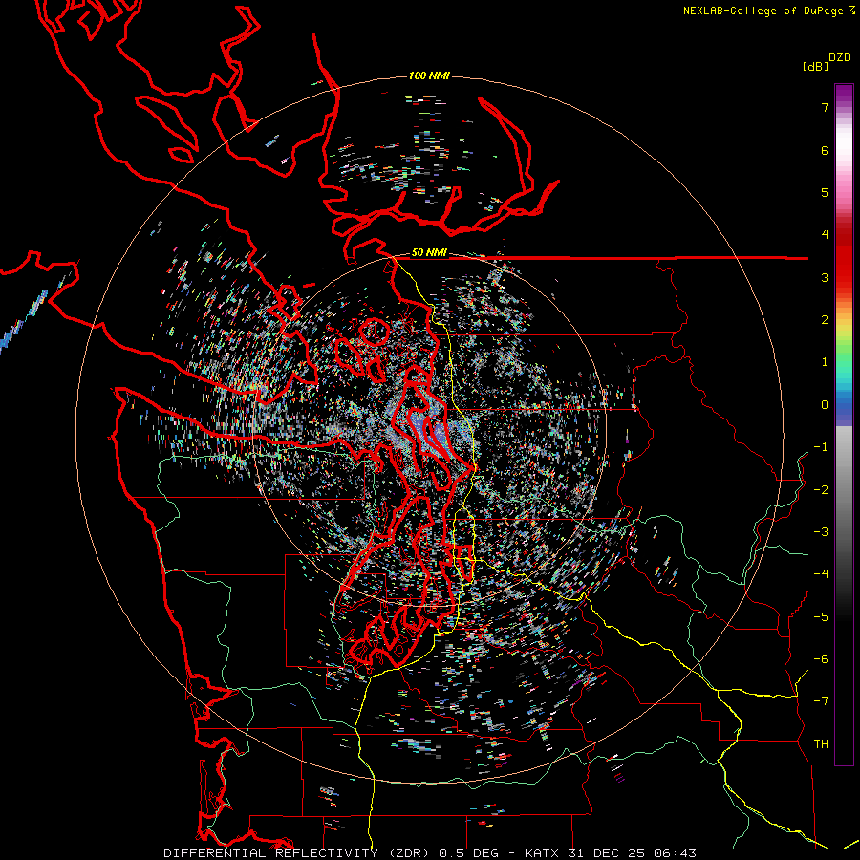Select the -5 value on the scale

821,617
